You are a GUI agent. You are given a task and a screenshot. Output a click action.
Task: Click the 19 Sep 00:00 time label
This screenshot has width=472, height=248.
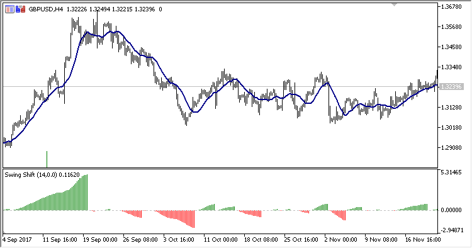tap(100, 240)
